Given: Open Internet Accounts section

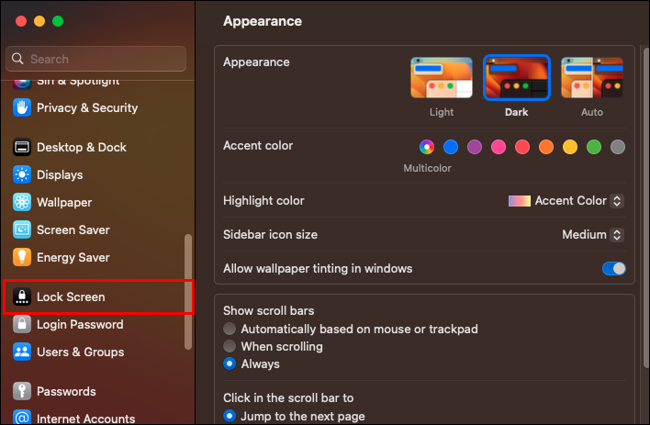Looking at the screenshot, I should (85, 419).
